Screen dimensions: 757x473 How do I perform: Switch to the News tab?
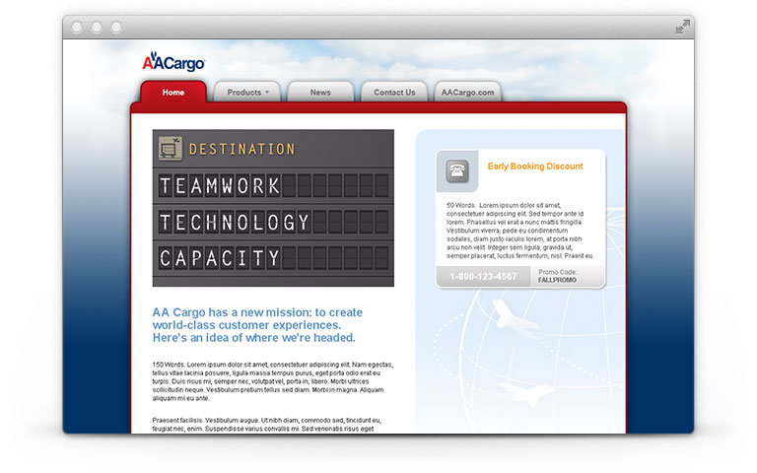point(320,92)
